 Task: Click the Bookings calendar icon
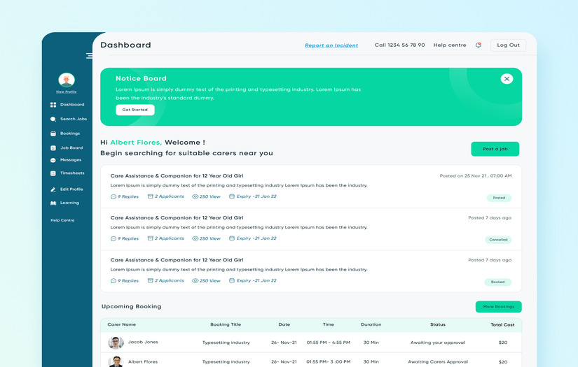(53, 134)
